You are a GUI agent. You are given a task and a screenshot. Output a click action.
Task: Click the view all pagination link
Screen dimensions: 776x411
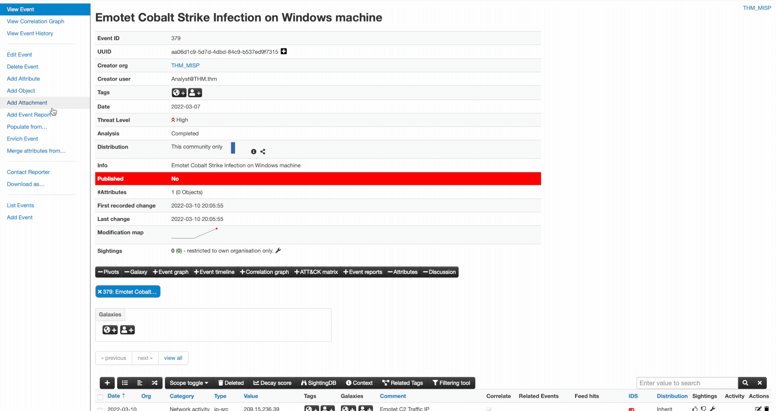tap(173, 358)
